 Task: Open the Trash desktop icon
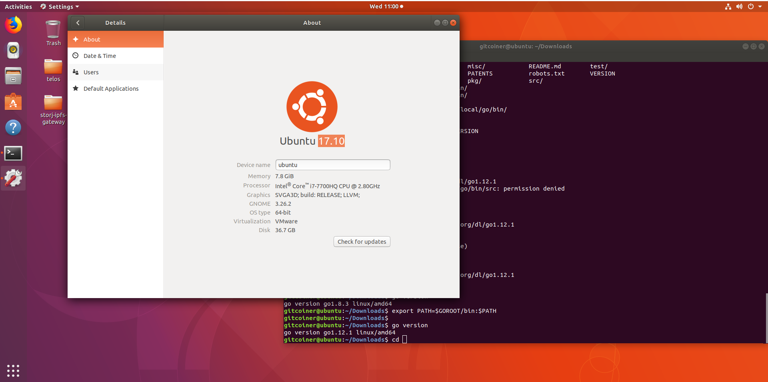53,33
